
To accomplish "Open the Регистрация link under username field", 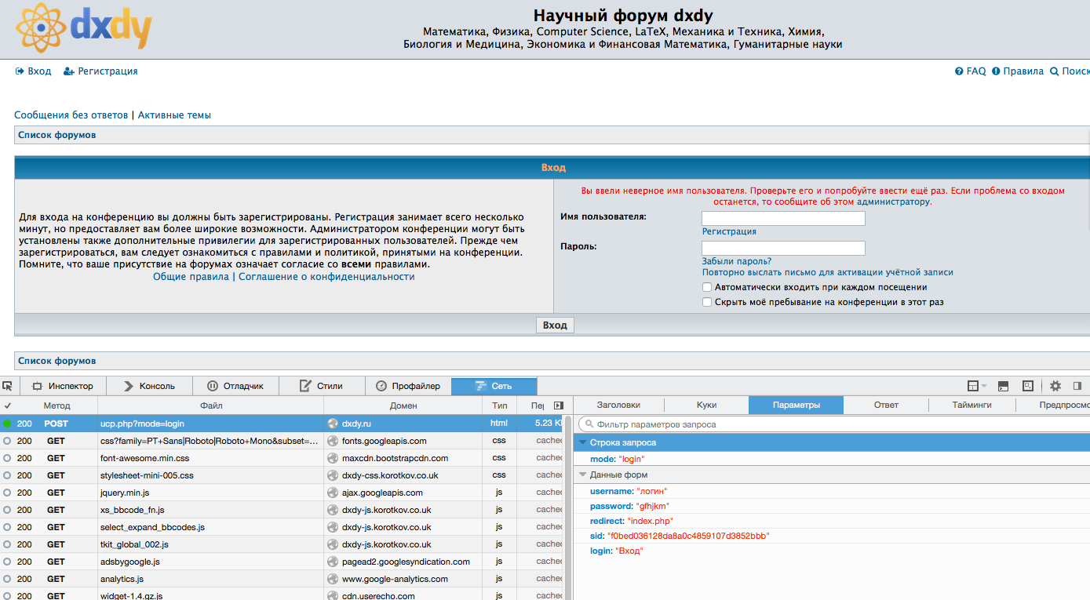I will (x=729, y=232).
